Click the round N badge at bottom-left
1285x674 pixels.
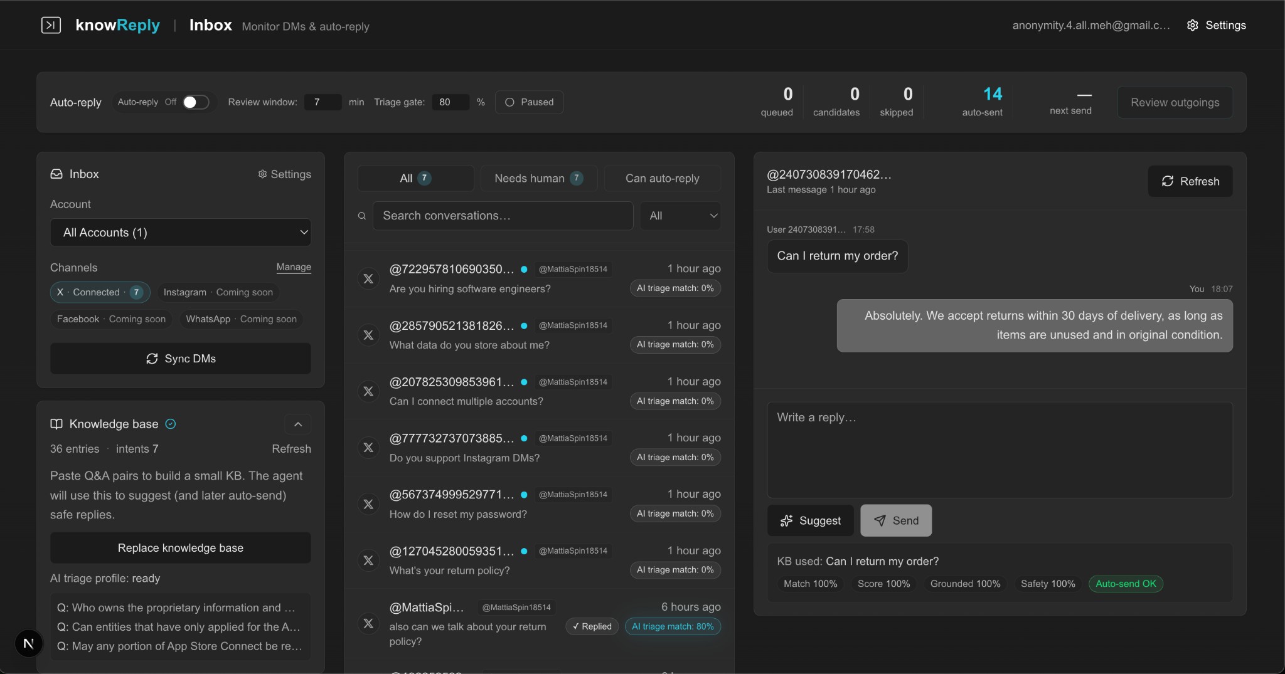(x=29, y=643)
